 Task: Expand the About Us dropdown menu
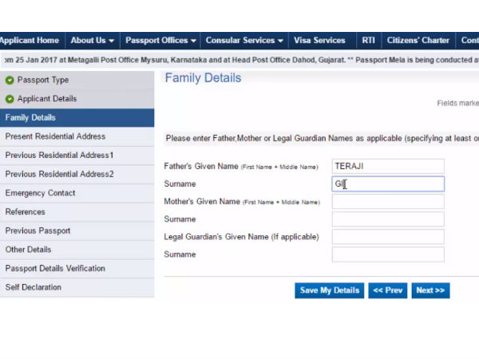tap(92, 41)
